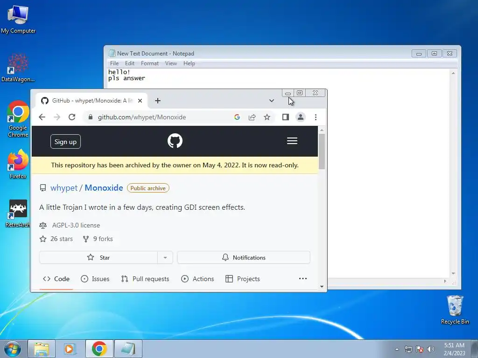
Task: Click the network tray icon
Action: [408, 349]
